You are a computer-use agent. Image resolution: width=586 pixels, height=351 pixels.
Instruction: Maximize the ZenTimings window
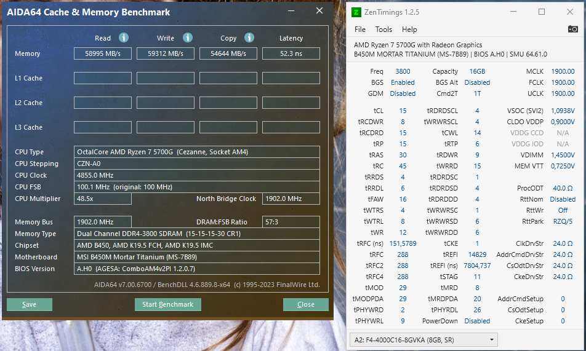pyautogui.click(x=542, y=12)
